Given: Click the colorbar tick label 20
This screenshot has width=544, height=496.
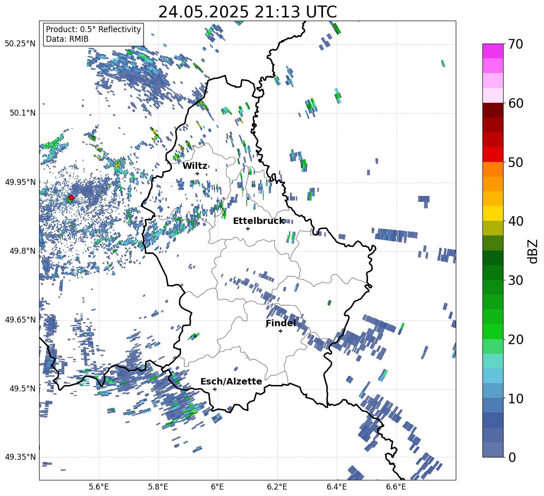Looking at the screenshot, I should tap(516, 339).
